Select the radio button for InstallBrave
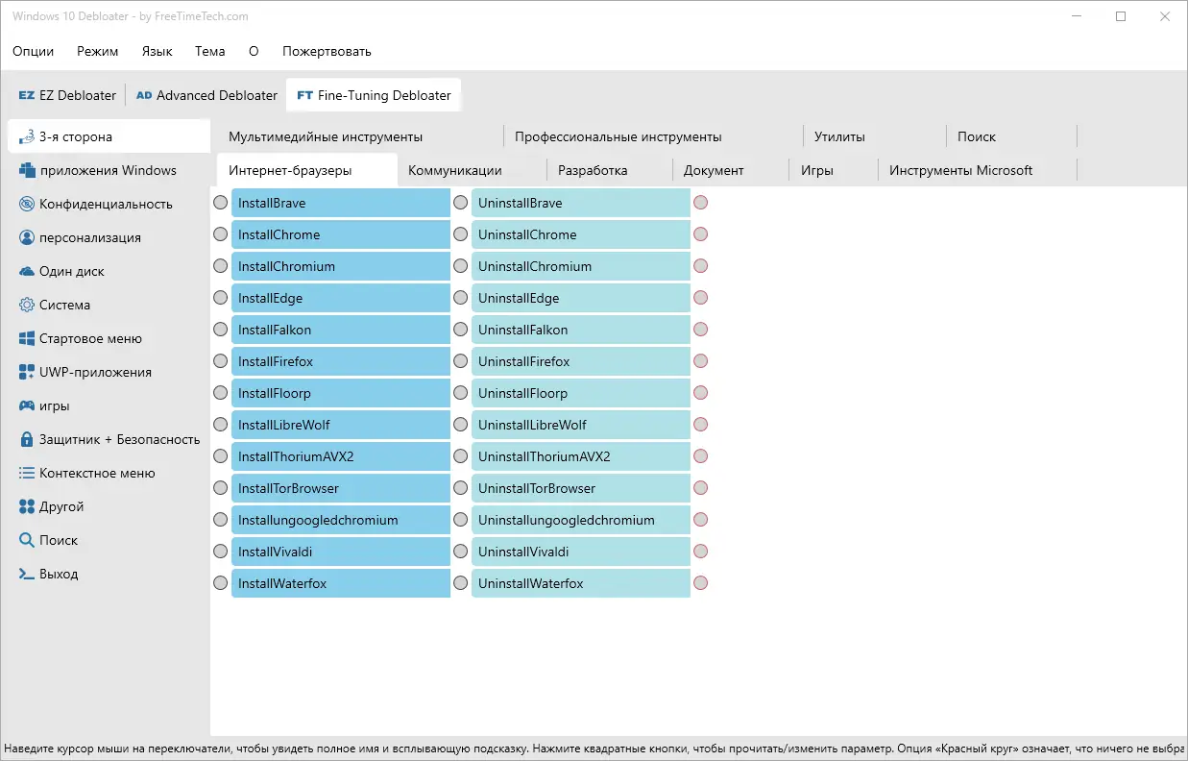The image size is (1188, 761). point(221,203)
